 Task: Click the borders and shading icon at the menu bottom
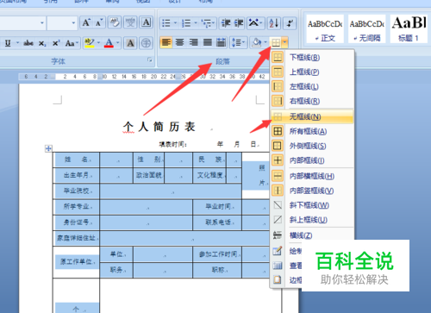(278, 279)
